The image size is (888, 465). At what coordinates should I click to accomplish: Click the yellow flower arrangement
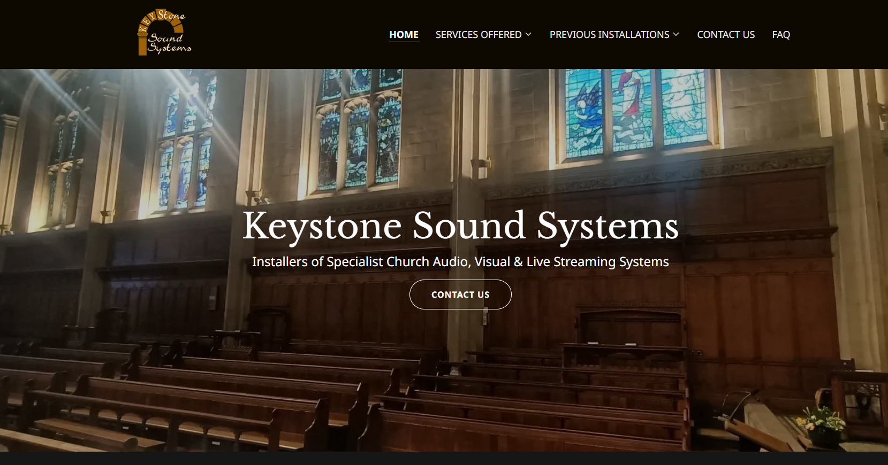pos(820,420)
